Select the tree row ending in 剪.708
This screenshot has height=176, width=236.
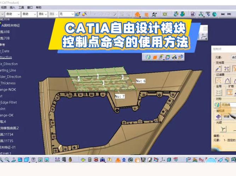pos(5,38)
